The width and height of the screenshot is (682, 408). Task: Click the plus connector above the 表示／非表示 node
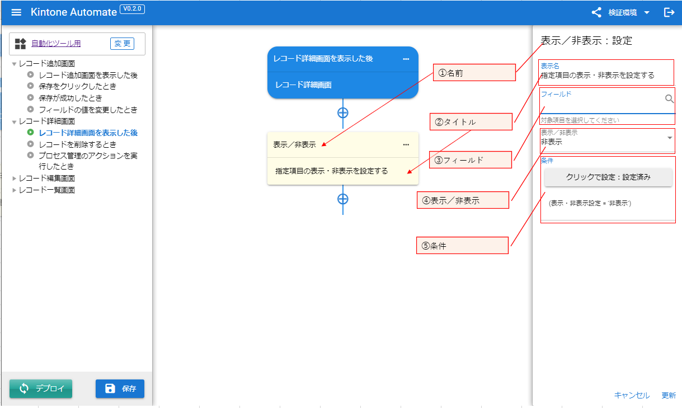coord(342,113)
